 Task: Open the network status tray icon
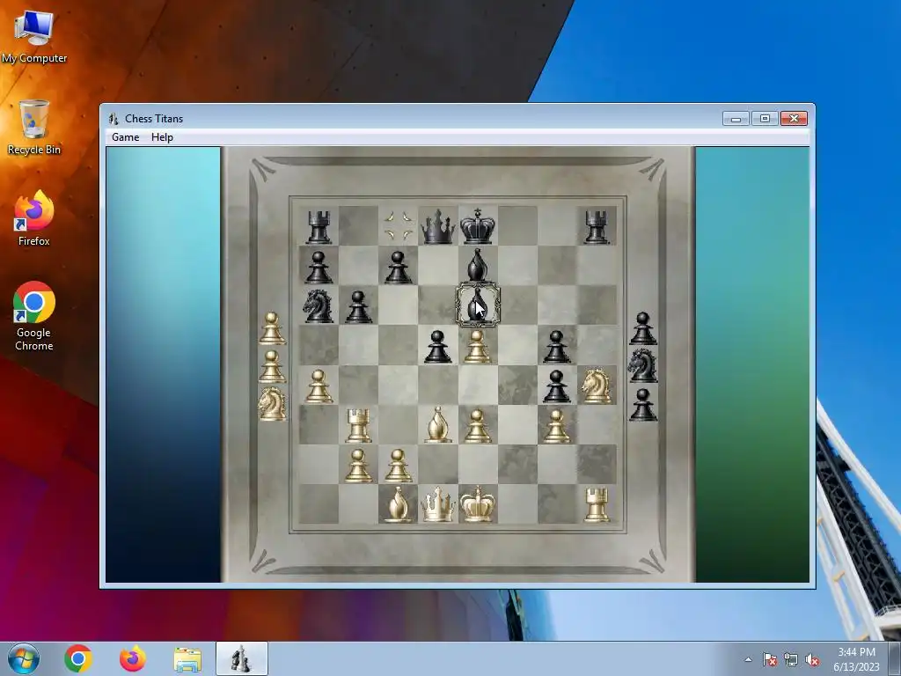point(791,660)
